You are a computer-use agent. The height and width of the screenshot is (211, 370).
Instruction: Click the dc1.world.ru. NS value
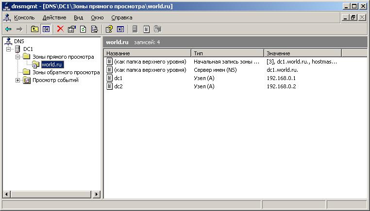click(282, 70)
